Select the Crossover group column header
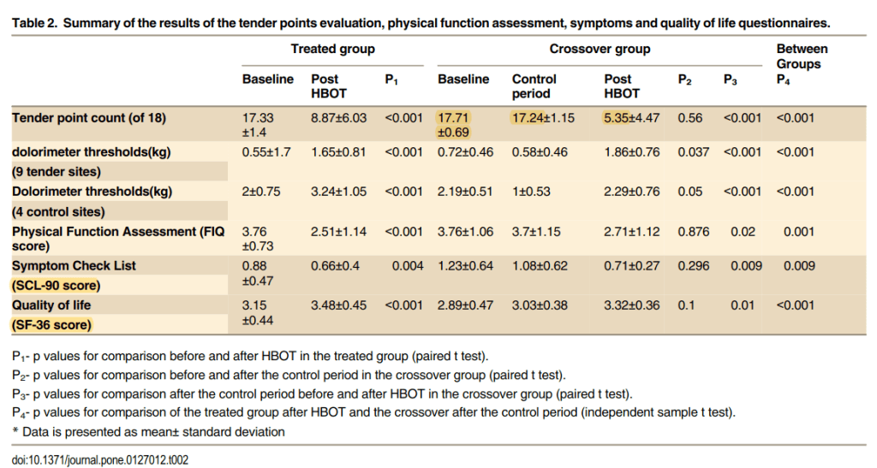 click(x=600, y=50)
